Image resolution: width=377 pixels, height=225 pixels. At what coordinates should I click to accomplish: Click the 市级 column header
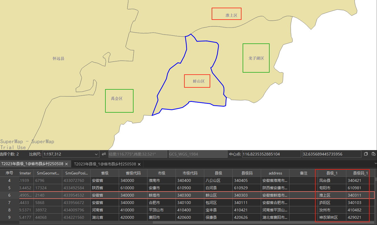(161, 173)
